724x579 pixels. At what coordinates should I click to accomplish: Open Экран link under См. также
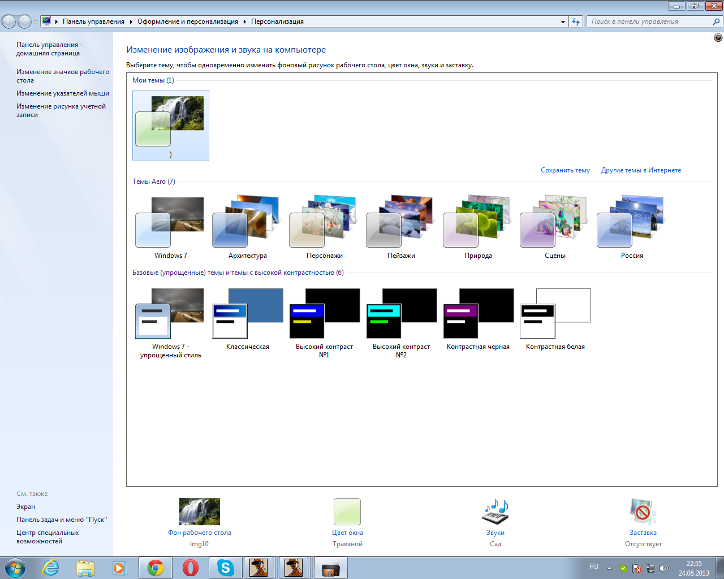click(x=25, y=507)
